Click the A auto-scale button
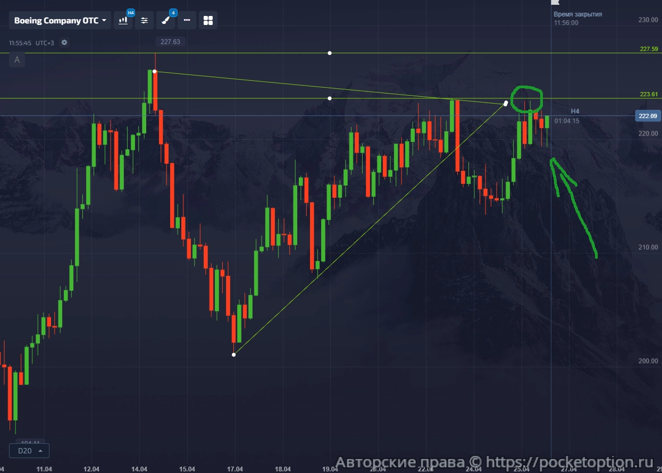Screen dimensions: 662x473 (x=17, y=60)
